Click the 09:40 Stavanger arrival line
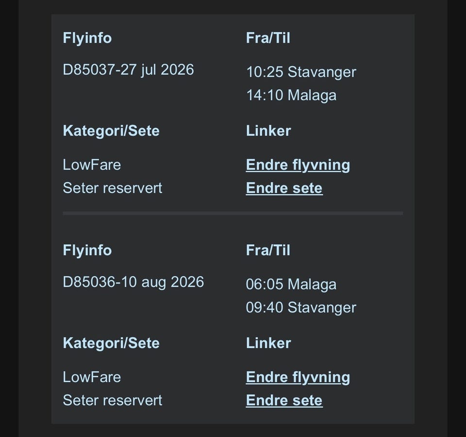Image resolution: width=466 pixels, height=437 pixels. (x=301, y=307)
